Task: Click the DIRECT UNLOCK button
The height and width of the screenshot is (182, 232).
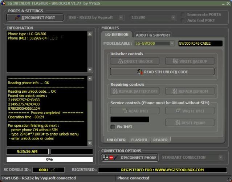Action: (135, 61)
